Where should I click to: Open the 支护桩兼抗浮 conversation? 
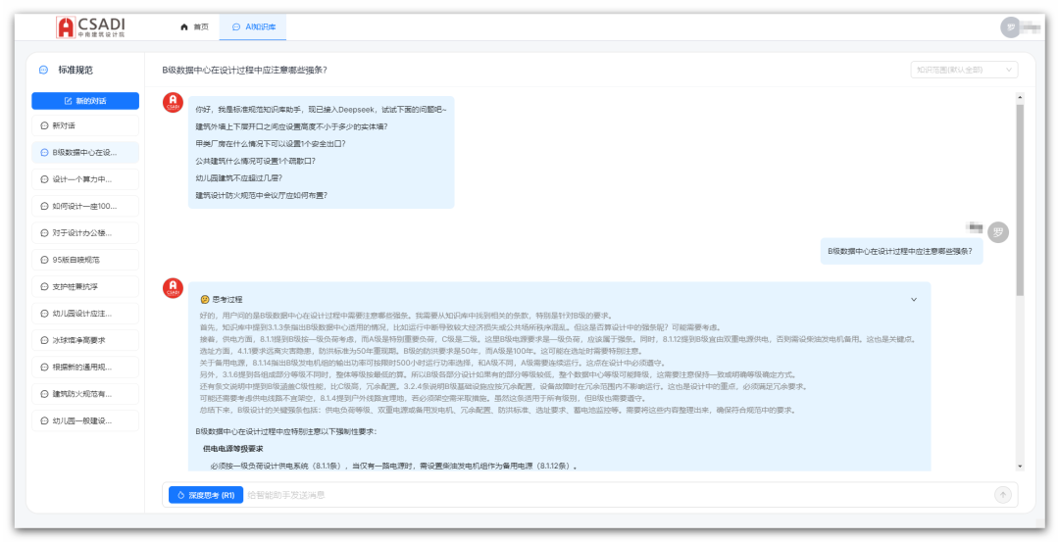85,287
